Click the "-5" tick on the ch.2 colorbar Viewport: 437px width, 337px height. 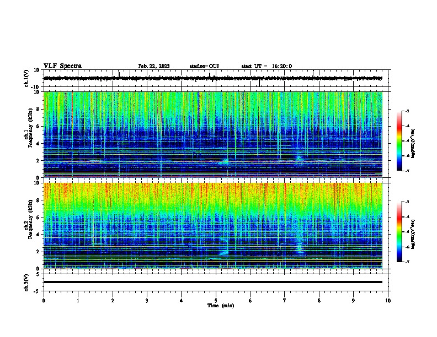coord(407,232)
